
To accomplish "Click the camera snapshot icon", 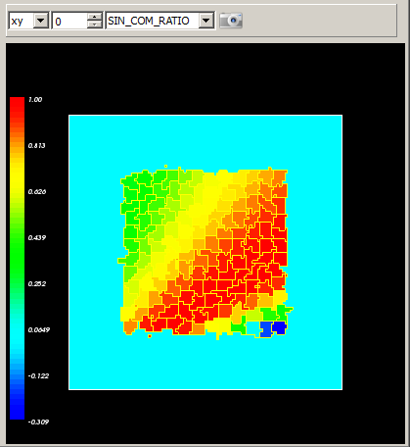I will pyautogui.click(x=231, y=21).
